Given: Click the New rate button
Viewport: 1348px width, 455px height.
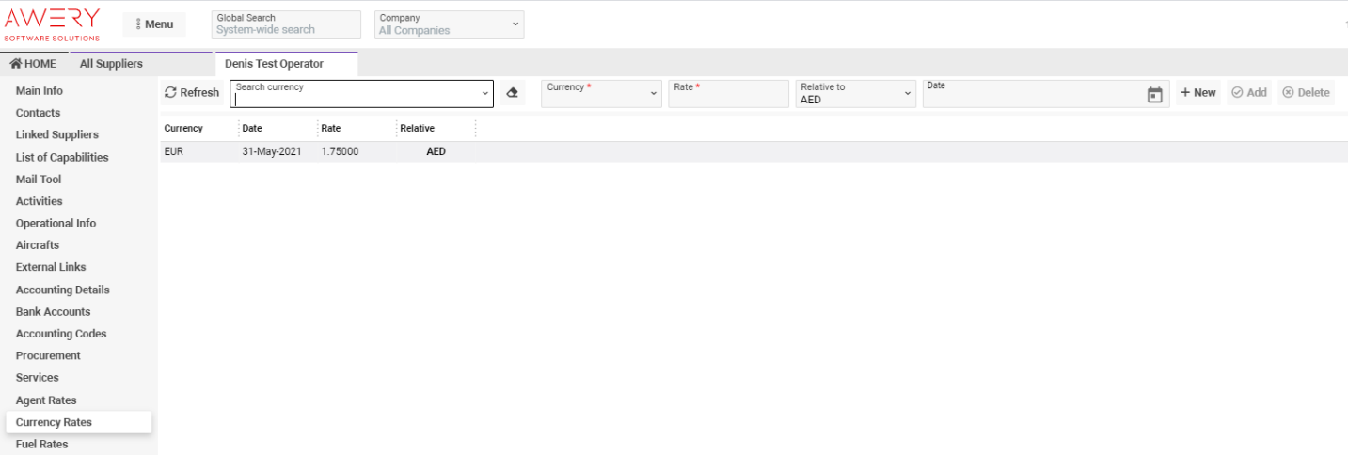Looking at the screenshot, I should pyautogui.click(x=1197, y=93).
